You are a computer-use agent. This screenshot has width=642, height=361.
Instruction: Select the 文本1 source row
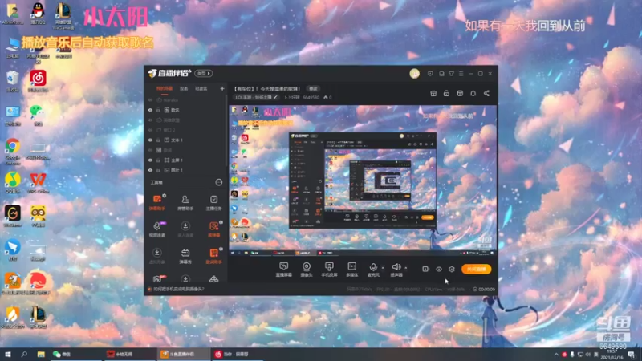(x=186, y=140)
